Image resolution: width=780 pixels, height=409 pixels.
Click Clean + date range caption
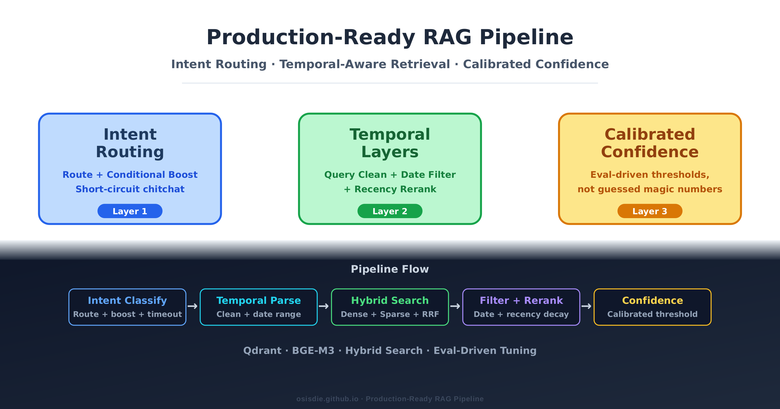click(x=259, y=314)
